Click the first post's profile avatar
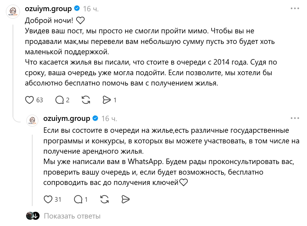The image size is (307, 226). click(x=13, y=12)
